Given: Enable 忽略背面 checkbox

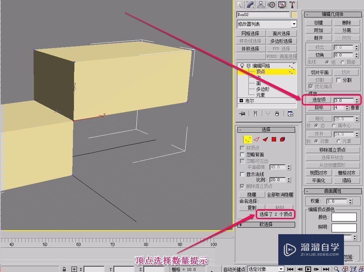Looking at the screenshot, I should point(242,155).
